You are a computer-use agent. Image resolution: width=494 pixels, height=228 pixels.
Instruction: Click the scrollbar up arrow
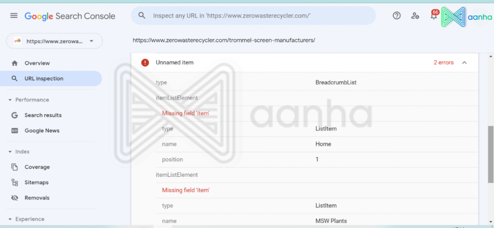(x=491, y=57)
